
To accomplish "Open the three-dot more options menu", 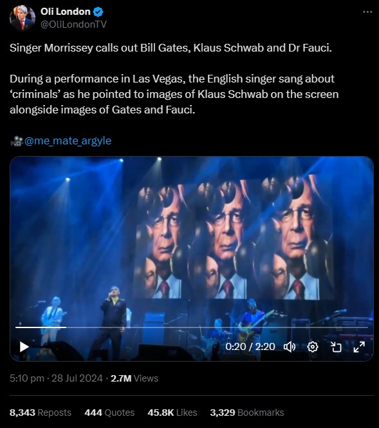I will click(x=367, y=12).
